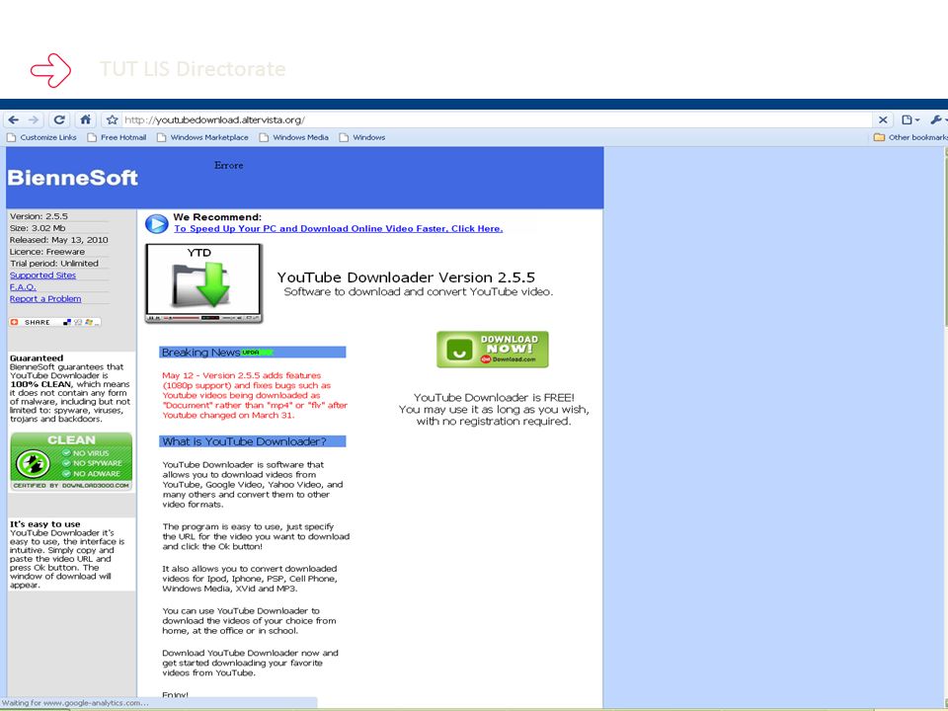Open the Customize Links bookmark
This screenshot has height=711, width=948.
(41, 137)
